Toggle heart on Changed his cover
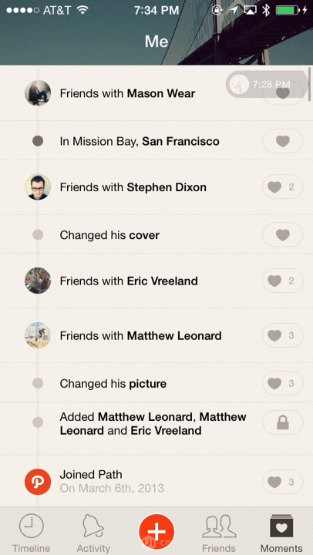The width and height of the screenshot is (313, 555). 283,234
